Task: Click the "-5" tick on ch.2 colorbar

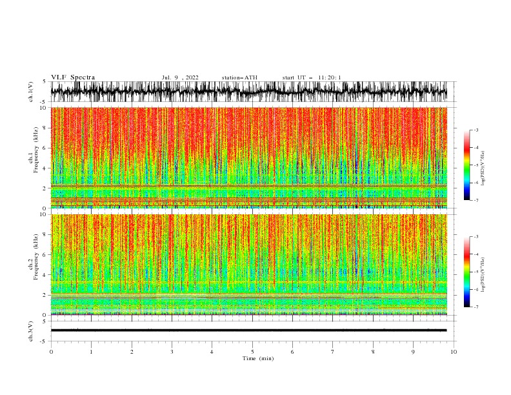Action: [x=476, y=272]
